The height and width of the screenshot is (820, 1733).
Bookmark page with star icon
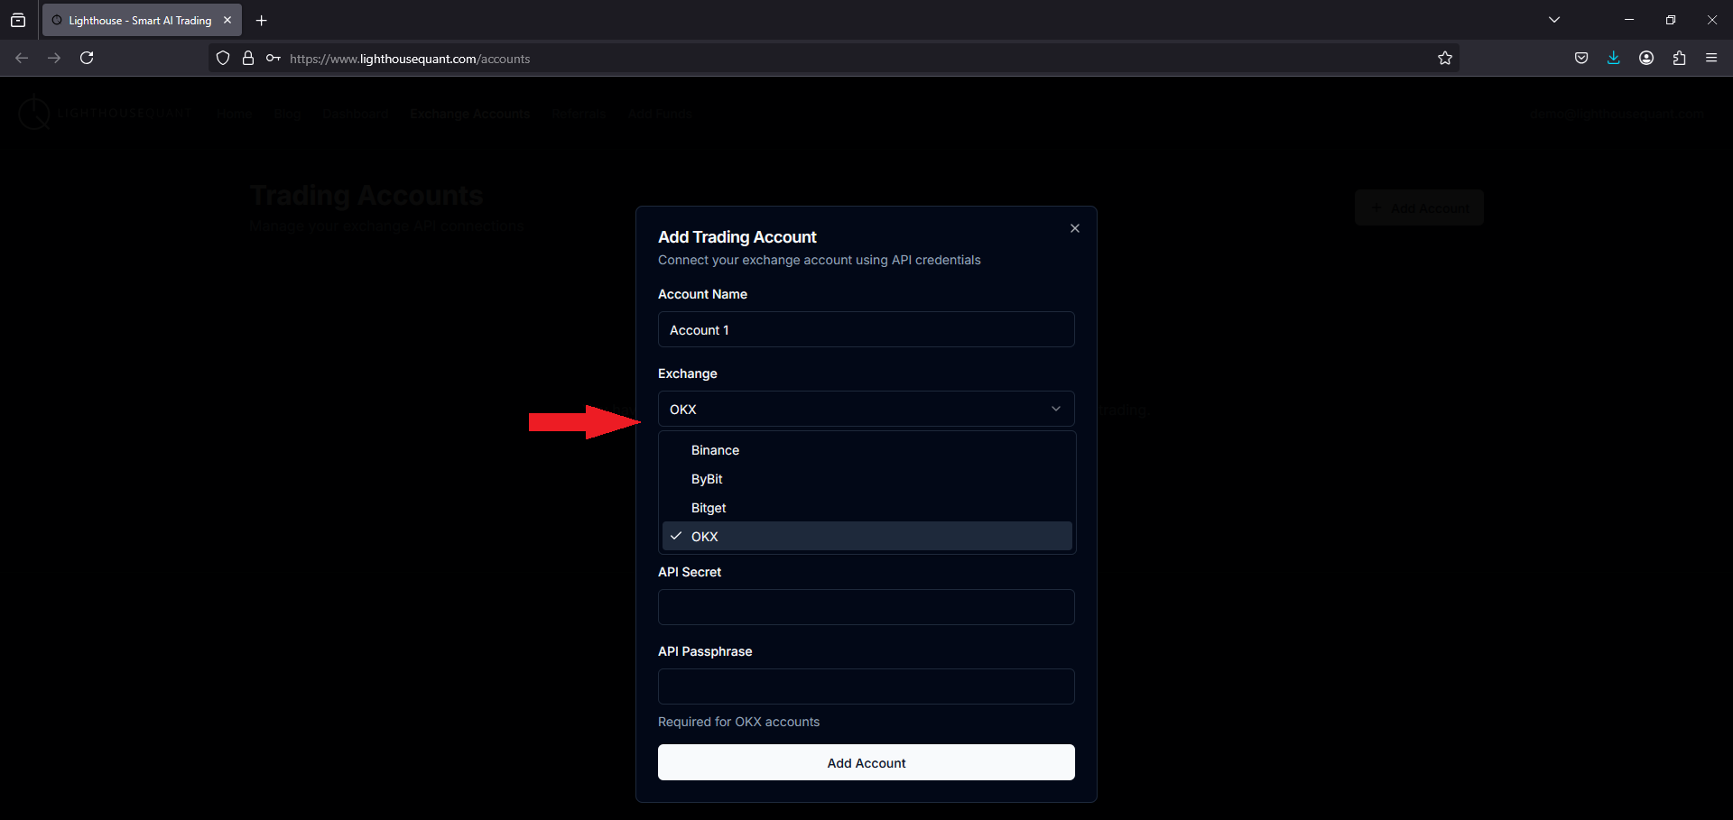pos(1445,58)
